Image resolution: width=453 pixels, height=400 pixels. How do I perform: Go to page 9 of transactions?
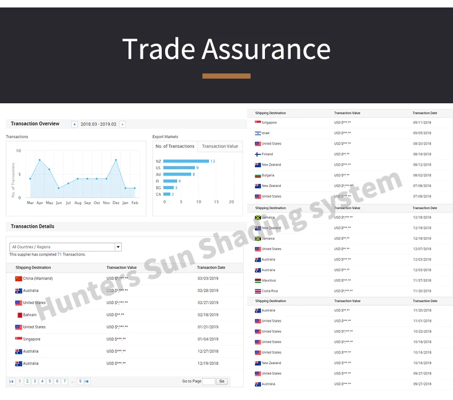click(80, 381)
